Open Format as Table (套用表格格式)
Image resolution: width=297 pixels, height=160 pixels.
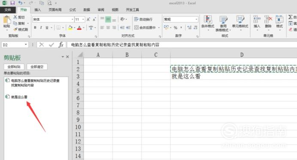pyautogui.click(x=223, y=24)
